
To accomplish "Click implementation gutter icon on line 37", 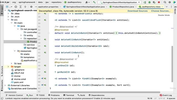I will pyautogui.click(x=45, y=39).
